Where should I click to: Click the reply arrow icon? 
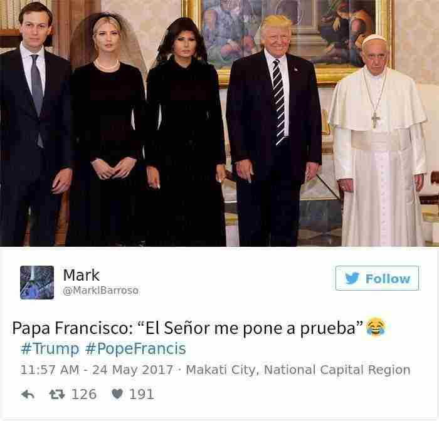tap(28, 395)
